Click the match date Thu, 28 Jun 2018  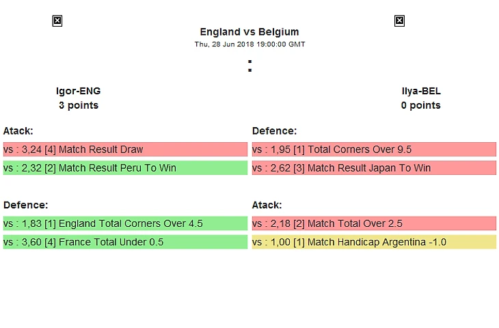[x=249, y=44]
